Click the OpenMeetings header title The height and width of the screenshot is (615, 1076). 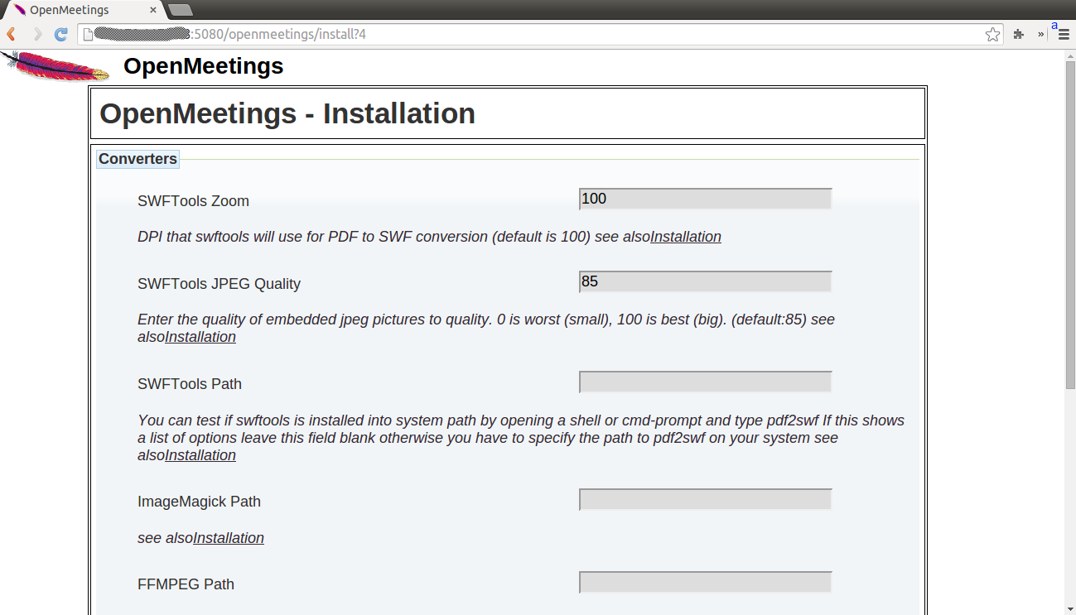[x=204, y=66]
